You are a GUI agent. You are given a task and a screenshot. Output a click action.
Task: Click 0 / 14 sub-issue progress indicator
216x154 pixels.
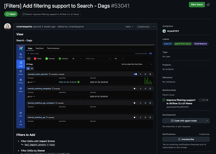(x=204, y=100)
